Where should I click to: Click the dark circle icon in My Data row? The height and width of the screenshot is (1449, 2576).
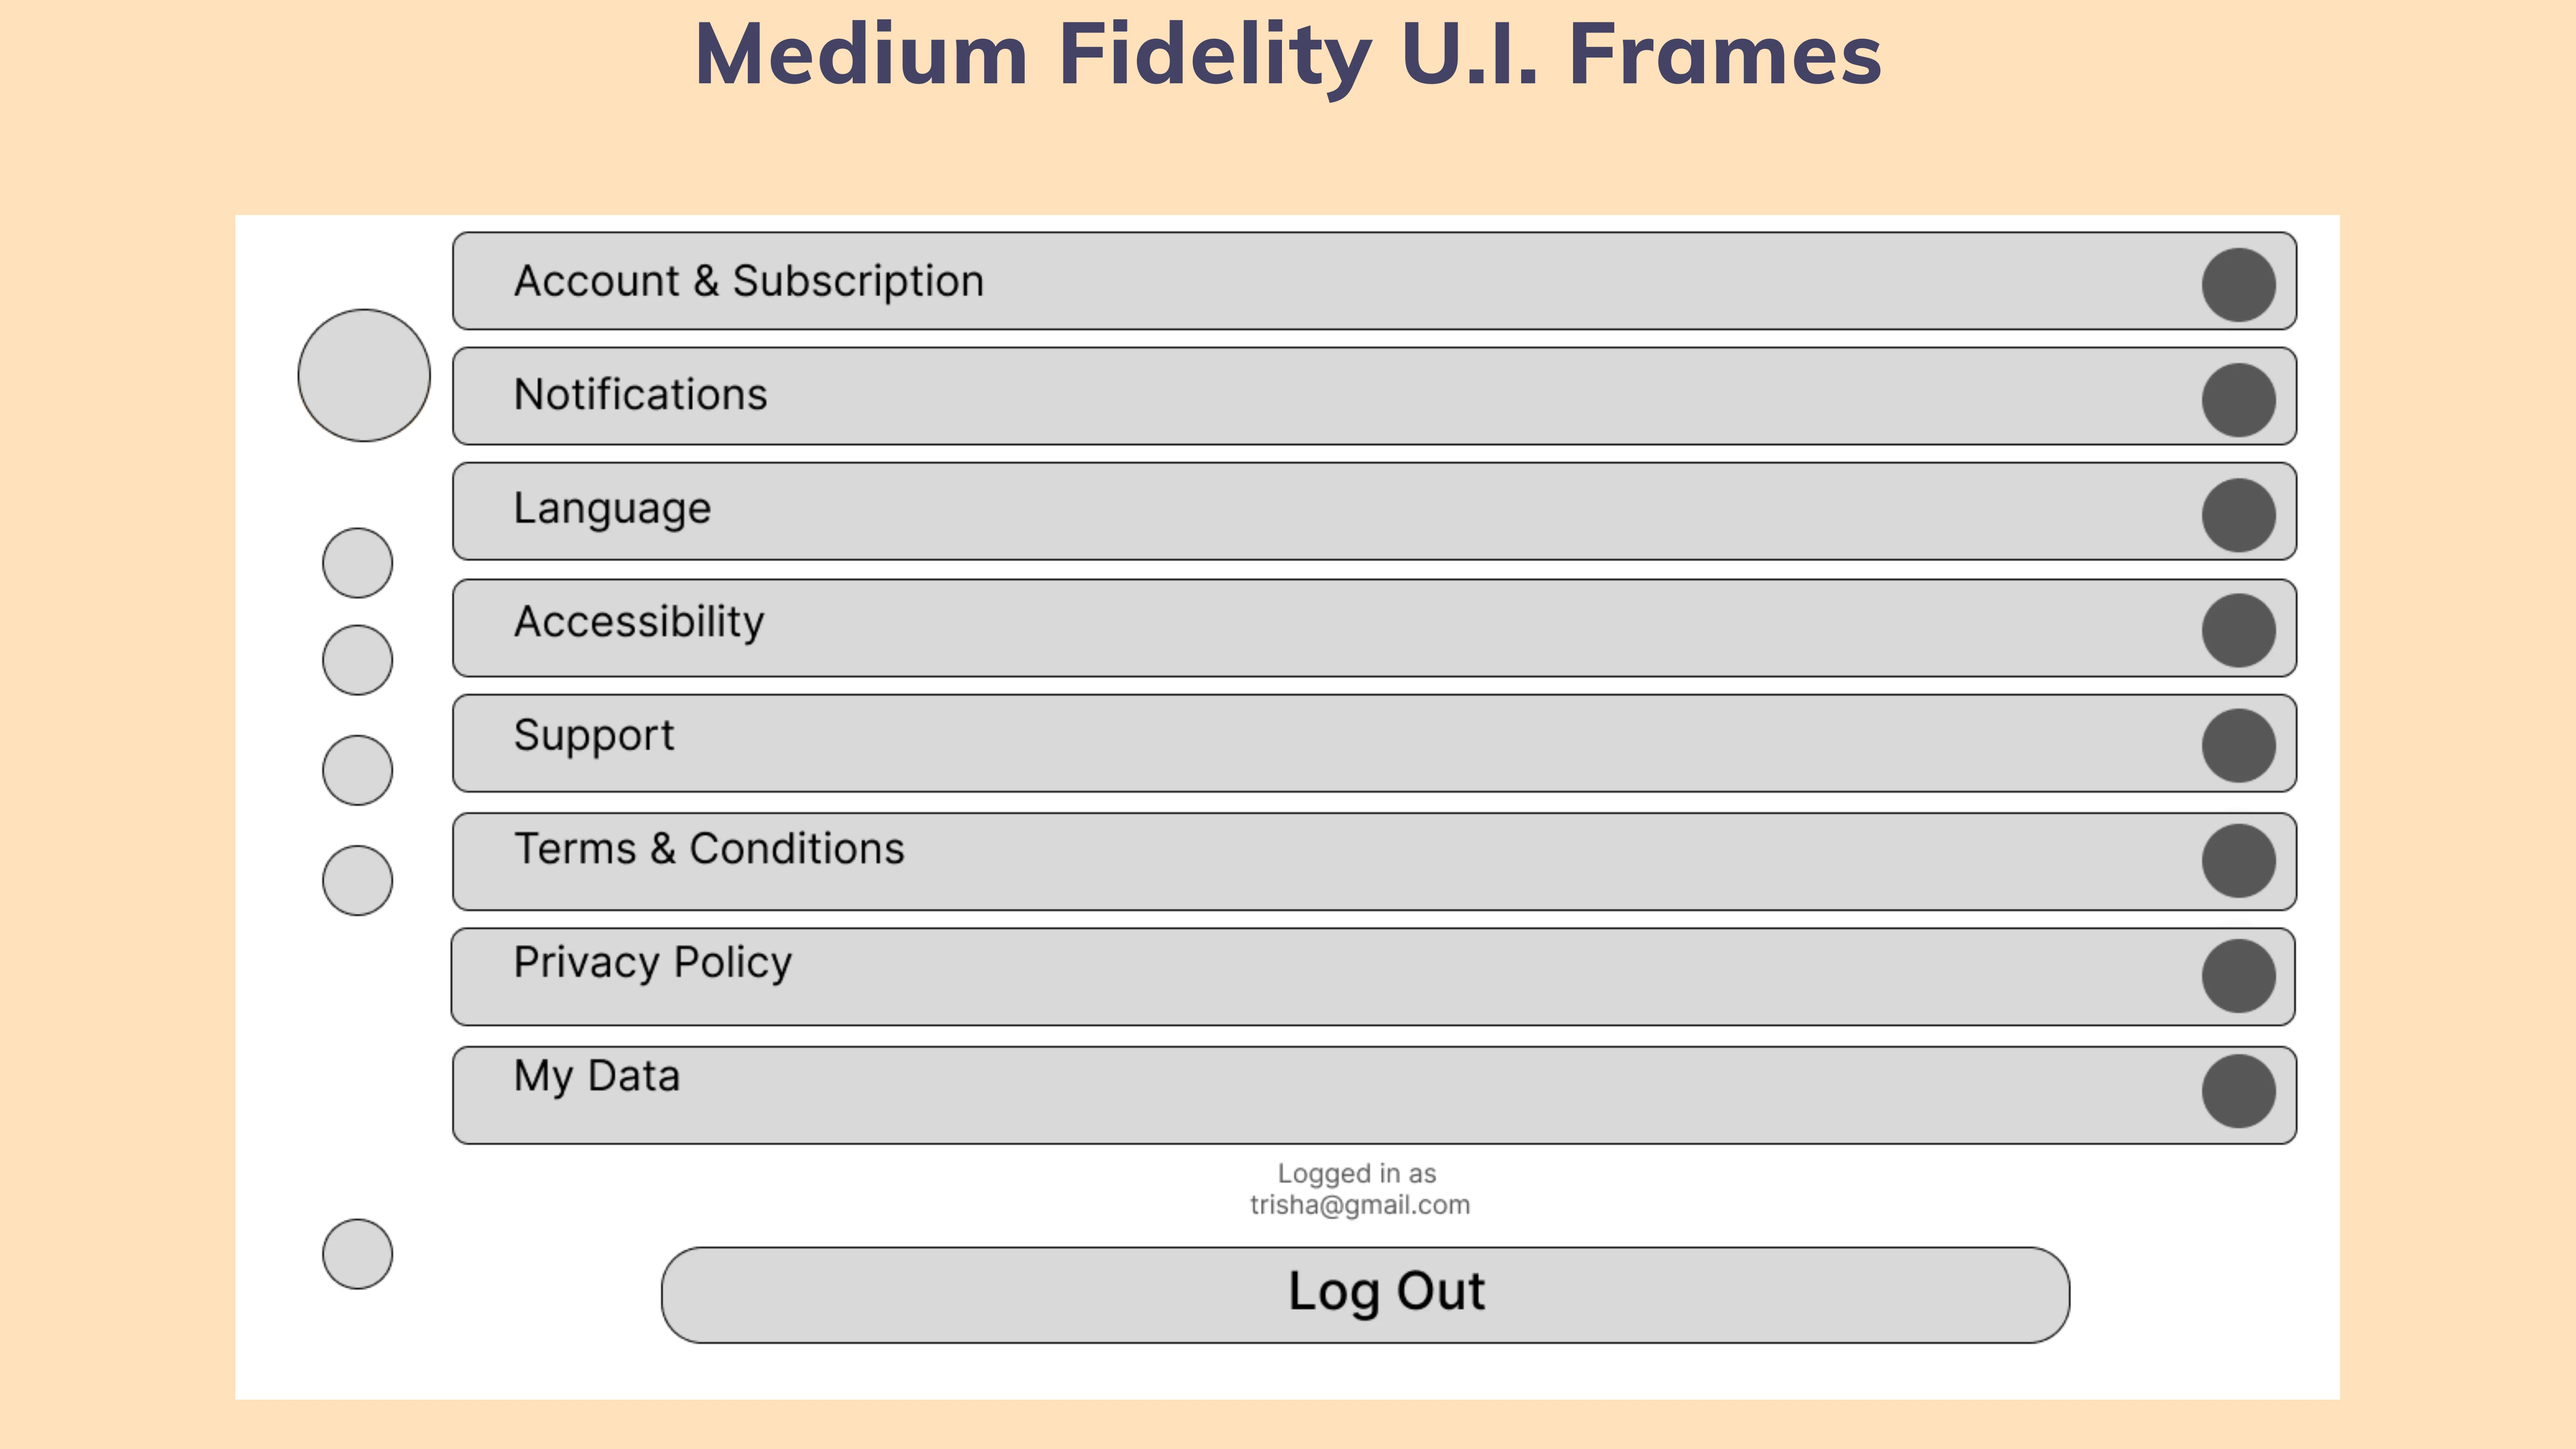click(2238, 1091)
